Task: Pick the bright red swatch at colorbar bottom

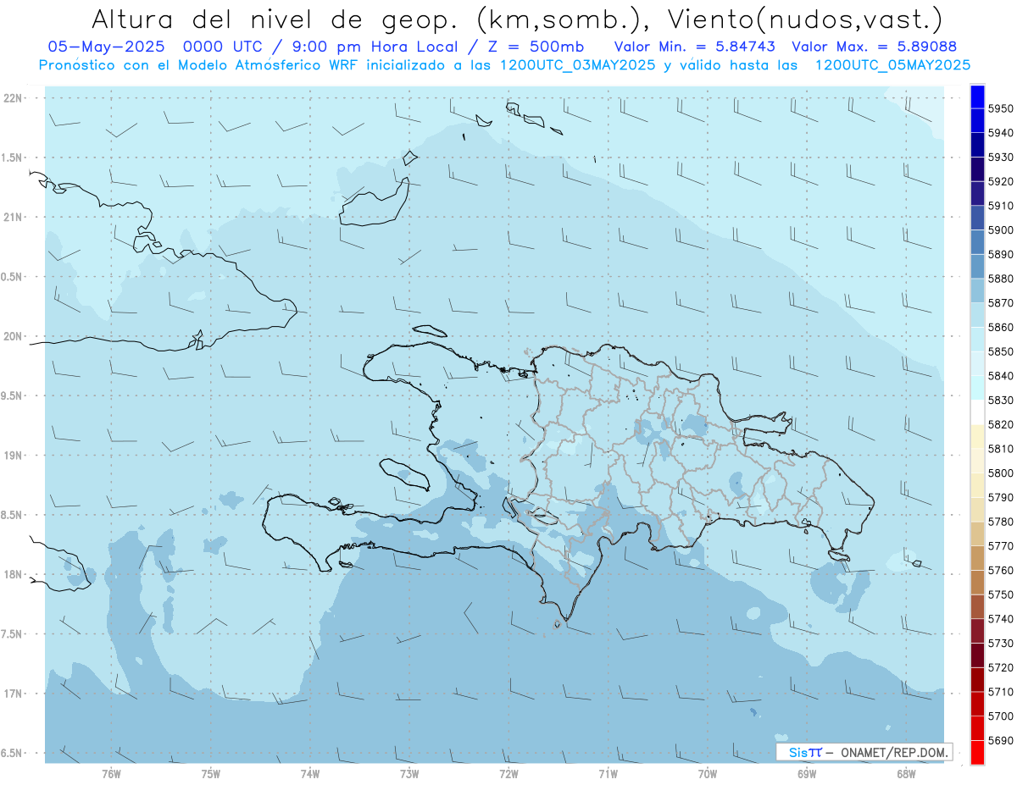Action: point(977,752)
